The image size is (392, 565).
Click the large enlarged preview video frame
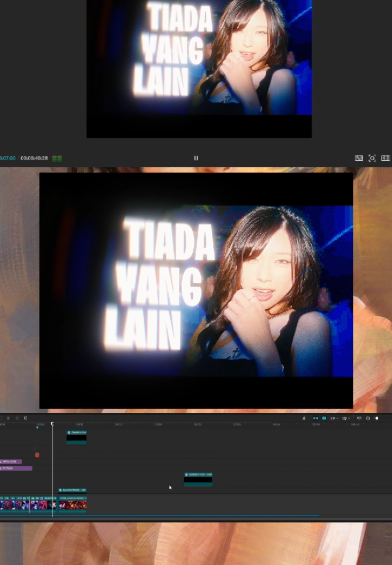pyautogui.click(x=196, y=290)
